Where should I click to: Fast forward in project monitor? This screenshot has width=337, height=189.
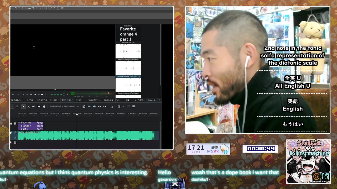[42, 94]
